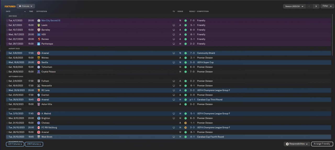Click the HSV club crest
Viewport: 335px width, 150px height.
39,35
